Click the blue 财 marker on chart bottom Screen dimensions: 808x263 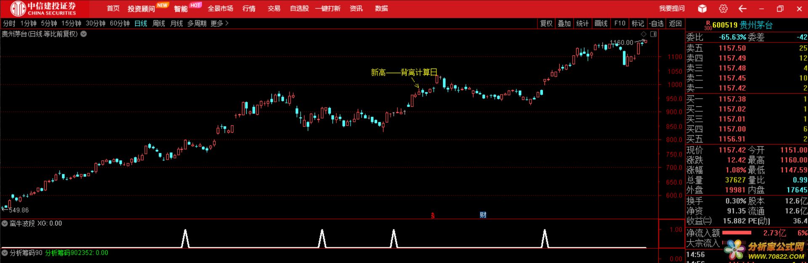coord(483,215)
